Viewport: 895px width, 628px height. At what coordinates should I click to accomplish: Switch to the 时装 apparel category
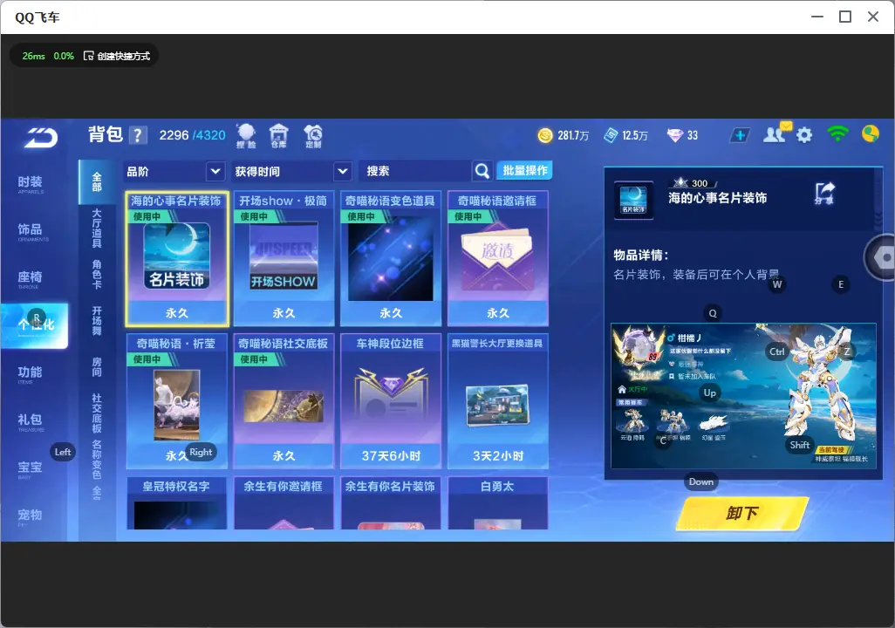click(x=31, y=184)
